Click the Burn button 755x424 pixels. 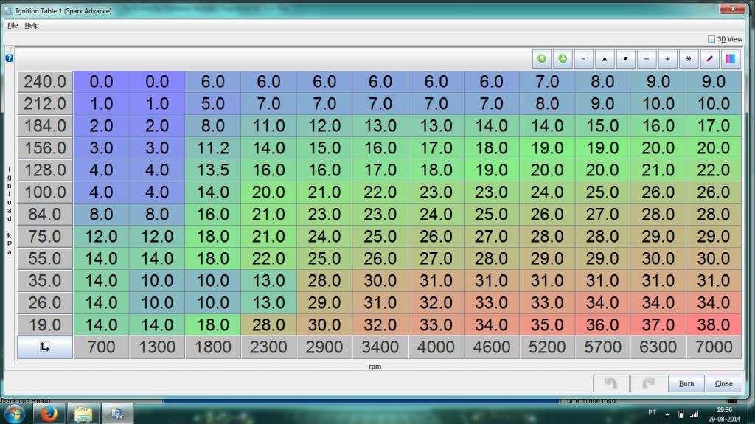686,383
